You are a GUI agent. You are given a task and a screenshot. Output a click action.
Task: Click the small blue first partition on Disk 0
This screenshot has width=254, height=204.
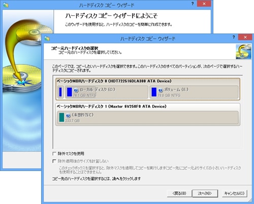[x=60, y=92]
